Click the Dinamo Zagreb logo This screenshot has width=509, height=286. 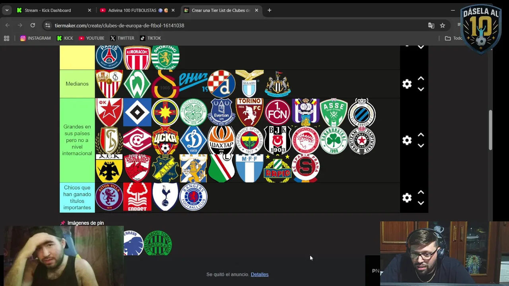(221, 84)
